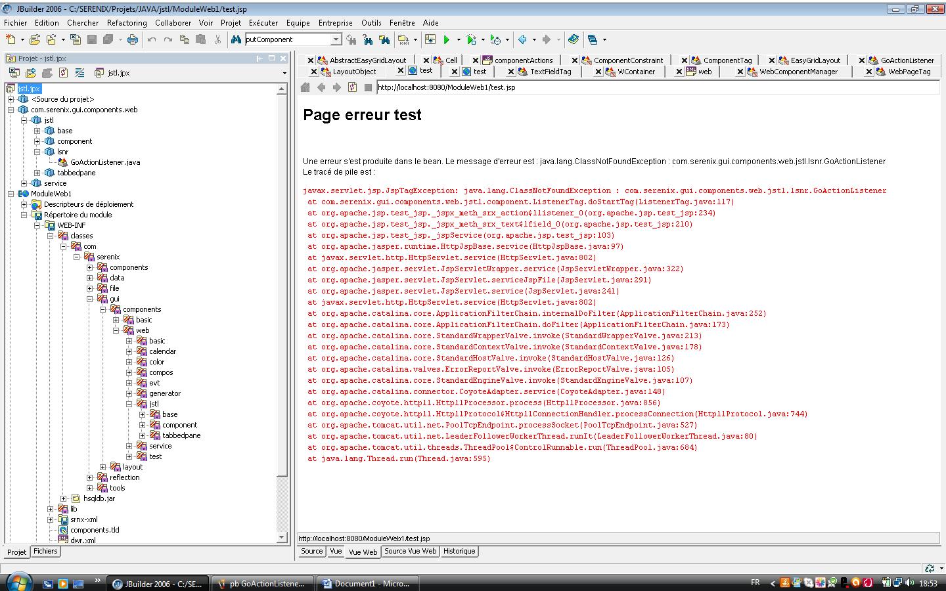Viewport: 946px width, 591px height.
Task: Go back with the blue navigation arrow
Action: (x=523, y=39)
